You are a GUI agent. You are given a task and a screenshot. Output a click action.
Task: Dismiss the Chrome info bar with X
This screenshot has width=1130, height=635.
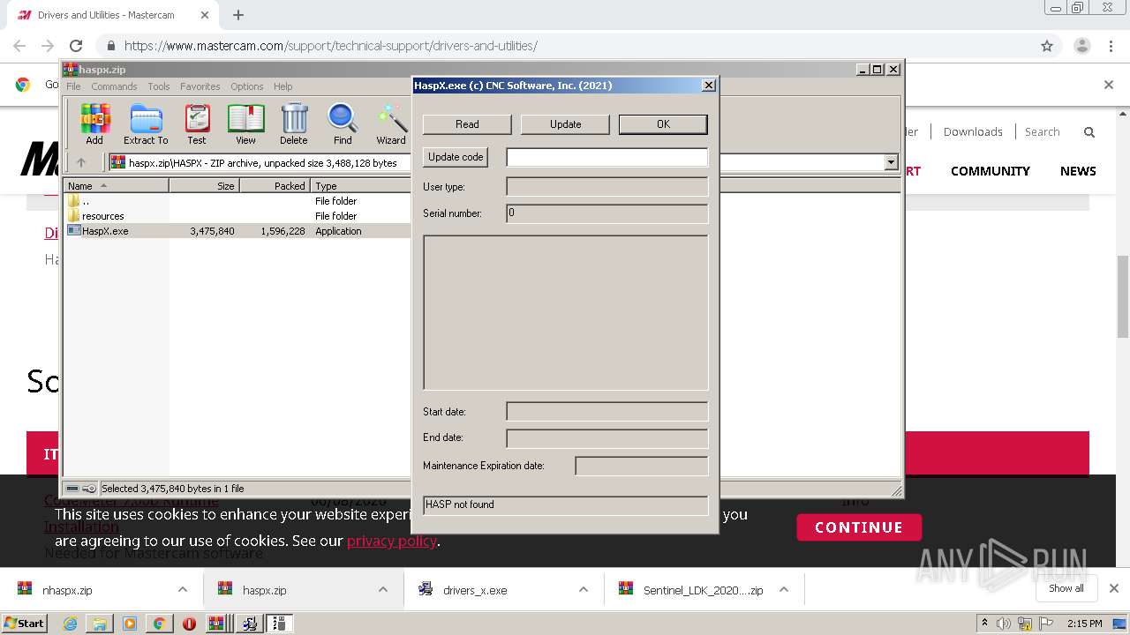point(1109,85)
